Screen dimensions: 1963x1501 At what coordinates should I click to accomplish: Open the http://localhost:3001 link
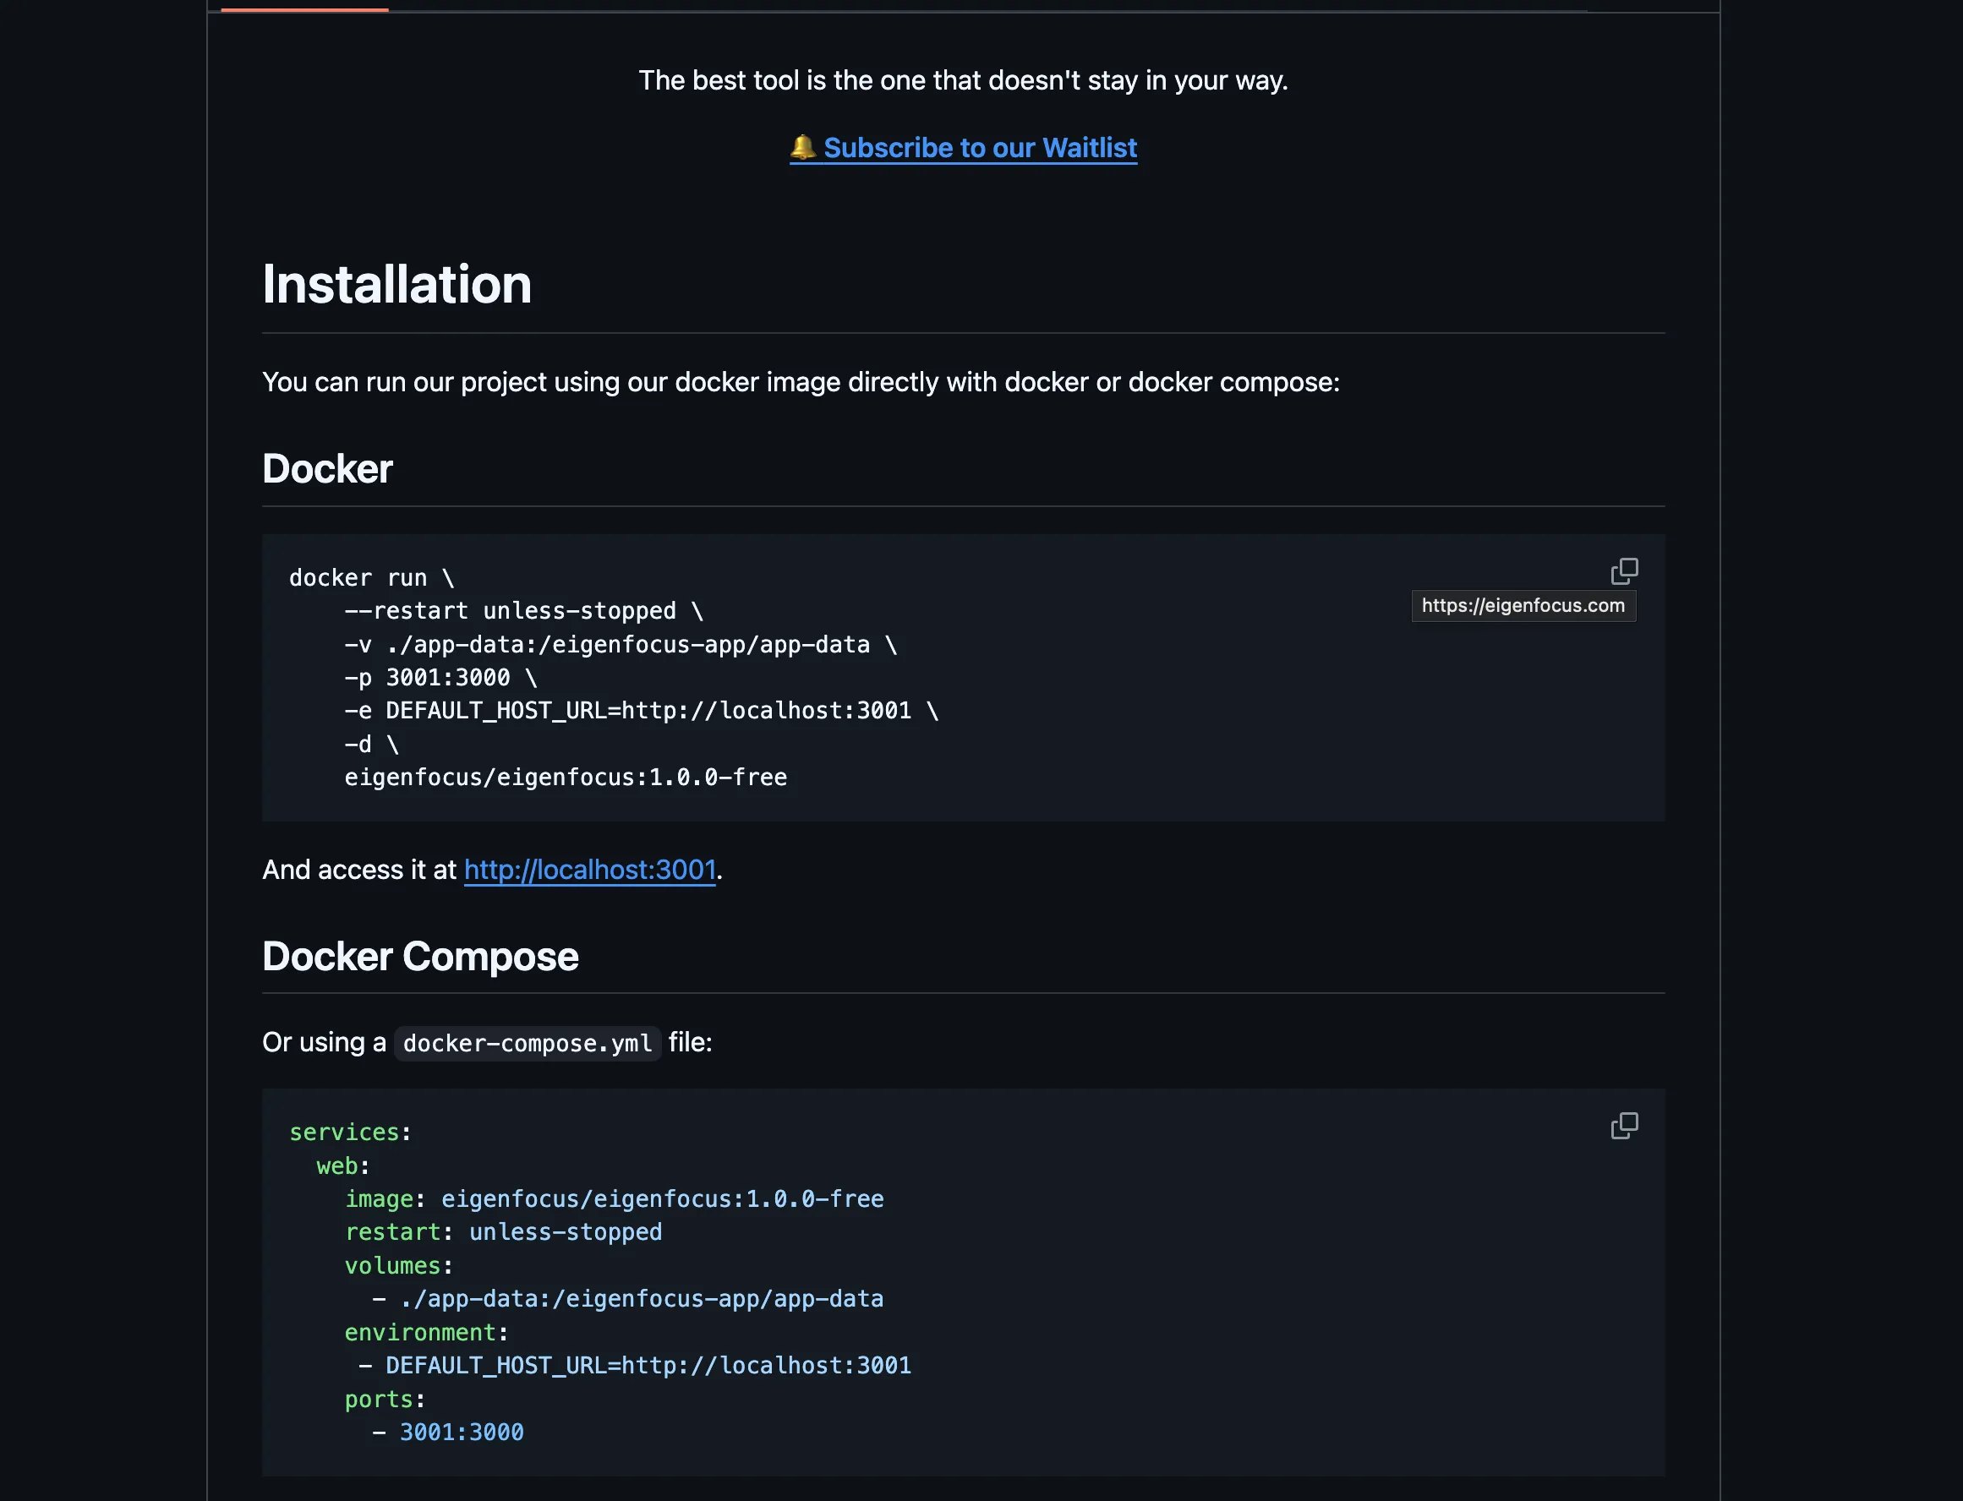[590, 870]
